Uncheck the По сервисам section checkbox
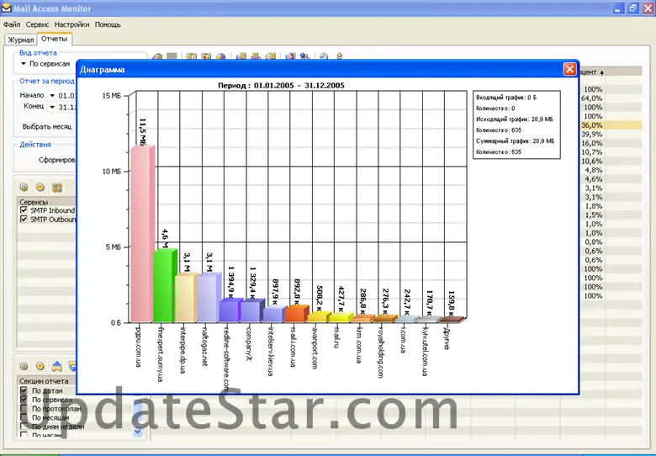The width and height of the screenshot is (656, 456). tap(24, 400)
